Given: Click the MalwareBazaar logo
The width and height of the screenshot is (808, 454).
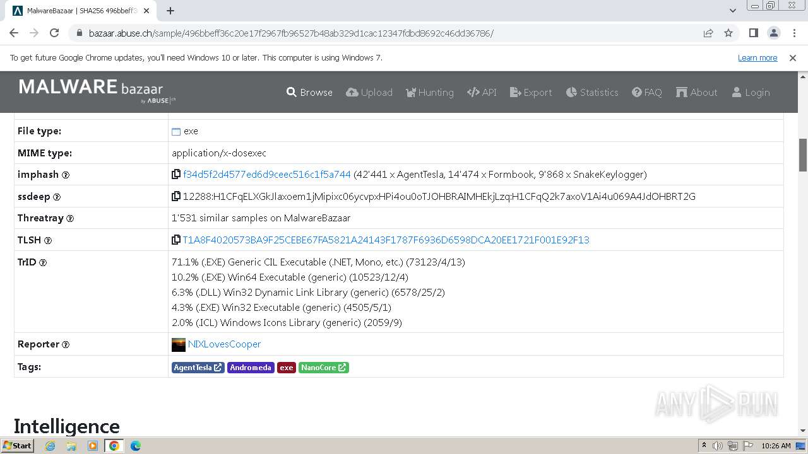Looking at the screenshot, I should coord(97,91).
